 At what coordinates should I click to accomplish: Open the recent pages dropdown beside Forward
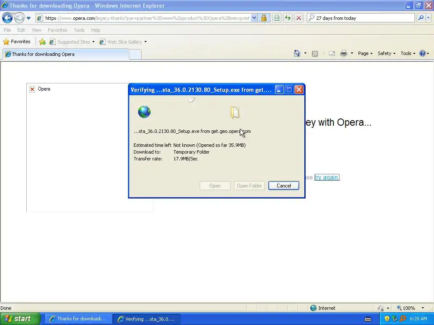point(28,18)
